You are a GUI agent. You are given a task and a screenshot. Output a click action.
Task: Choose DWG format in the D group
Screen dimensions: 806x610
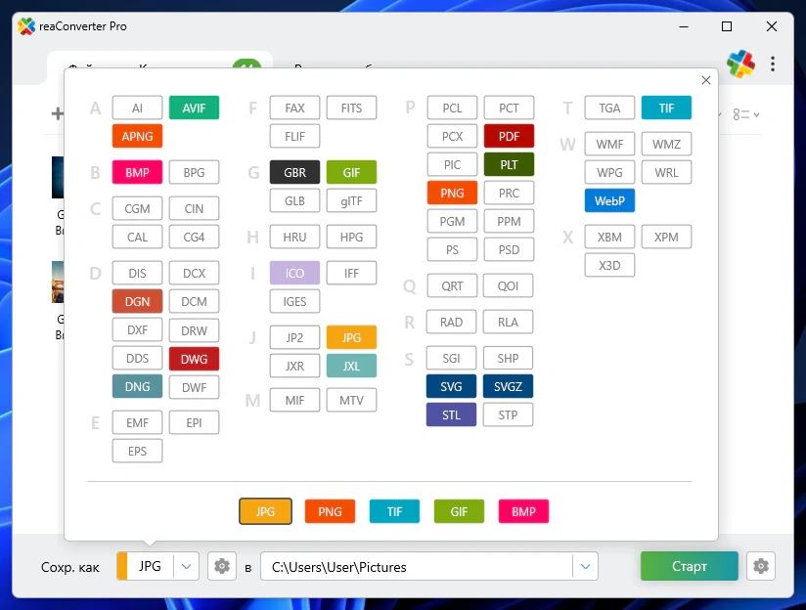click(194, 359)
